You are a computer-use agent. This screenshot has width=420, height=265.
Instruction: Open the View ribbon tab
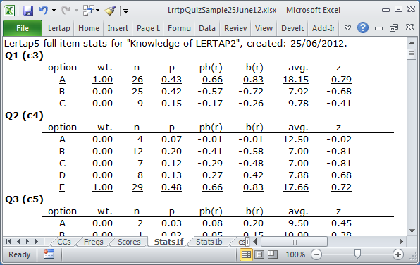264,28
